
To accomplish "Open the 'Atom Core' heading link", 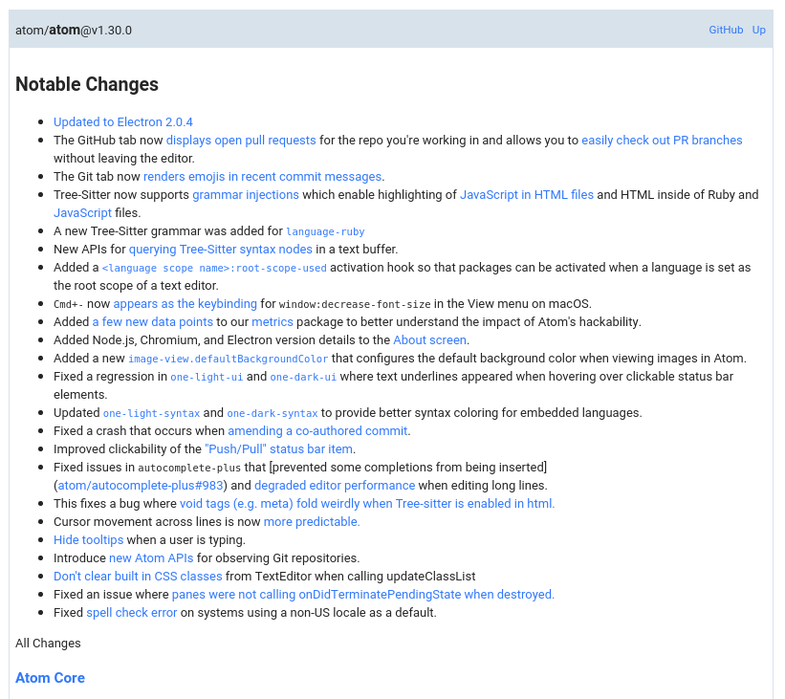I will click(50, 678).
